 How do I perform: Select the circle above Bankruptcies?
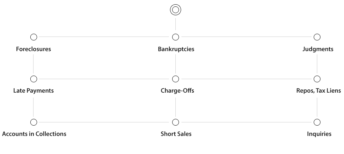[x=175, y=37]
